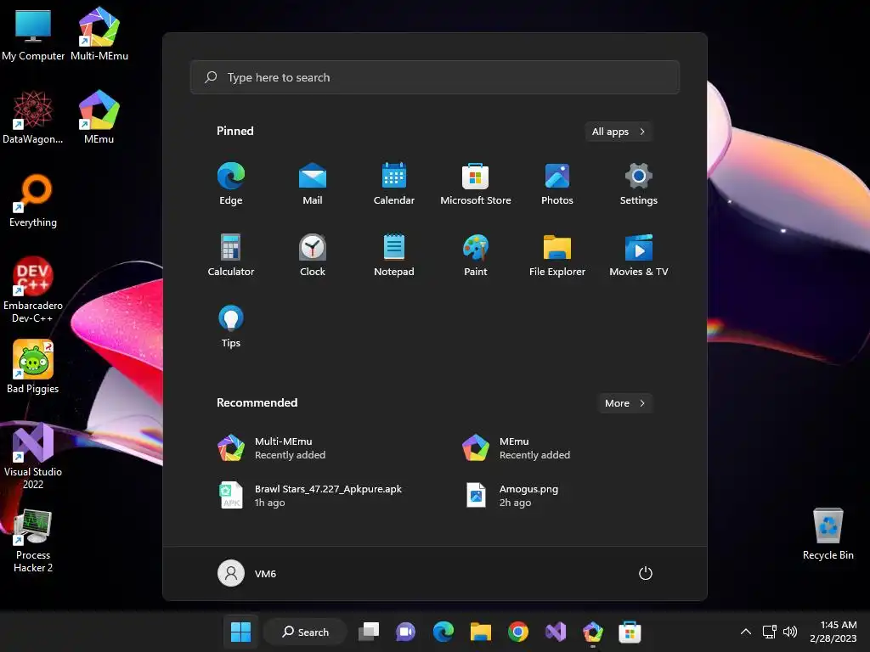Open the Mail app
Image resolution: width=870 pixels, height=652 pixels.
[313, 184]
